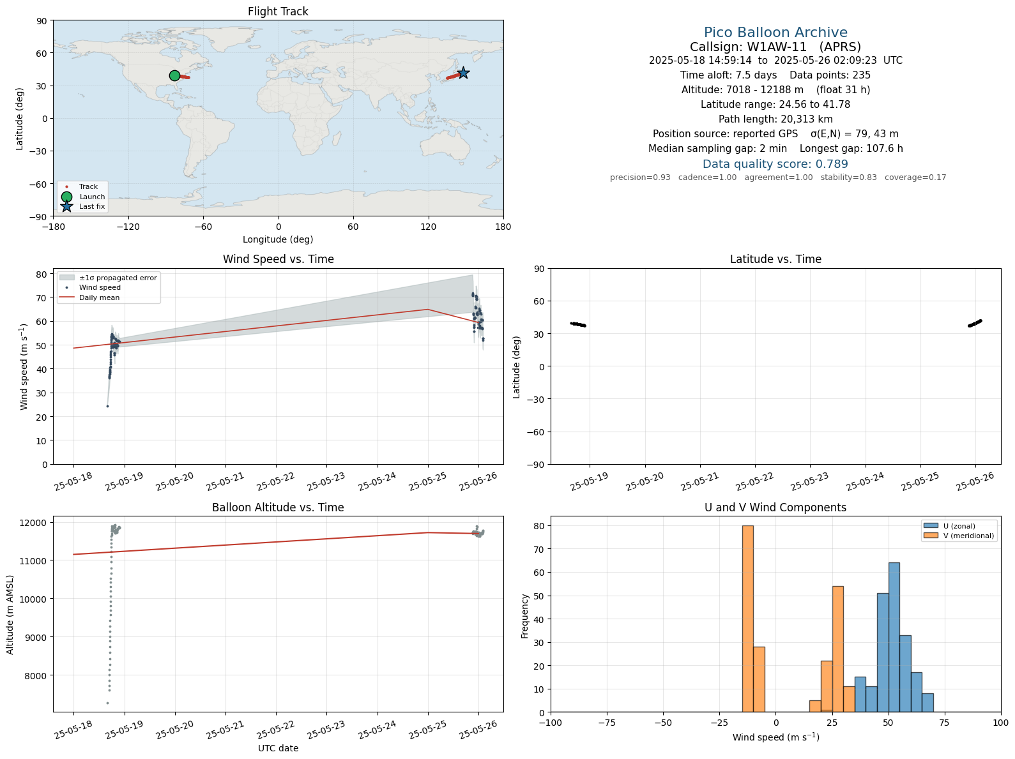This screenshot has width=1015, height=759.
Task: Click the red track segment off the US east coast
Action: pyautogui.click(x=184, y=77)
